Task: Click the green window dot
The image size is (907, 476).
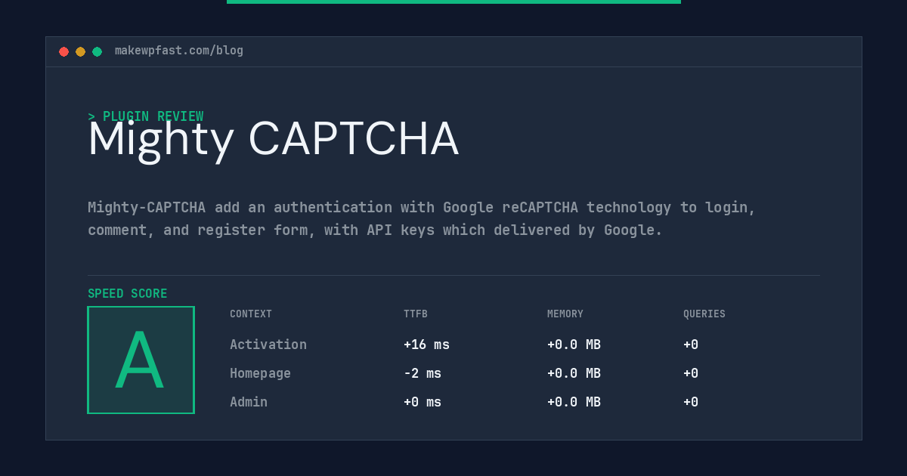Action: click(98, 52)
